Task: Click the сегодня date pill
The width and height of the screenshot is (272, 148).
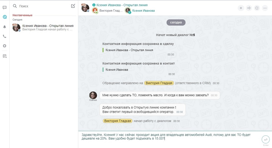Action: pyautogui.click(x=176, y=22)
